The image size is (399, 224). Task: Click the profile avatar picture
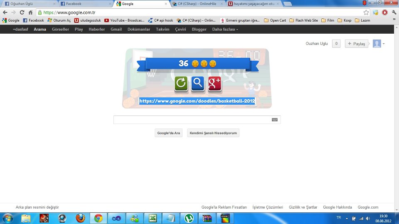377,44
